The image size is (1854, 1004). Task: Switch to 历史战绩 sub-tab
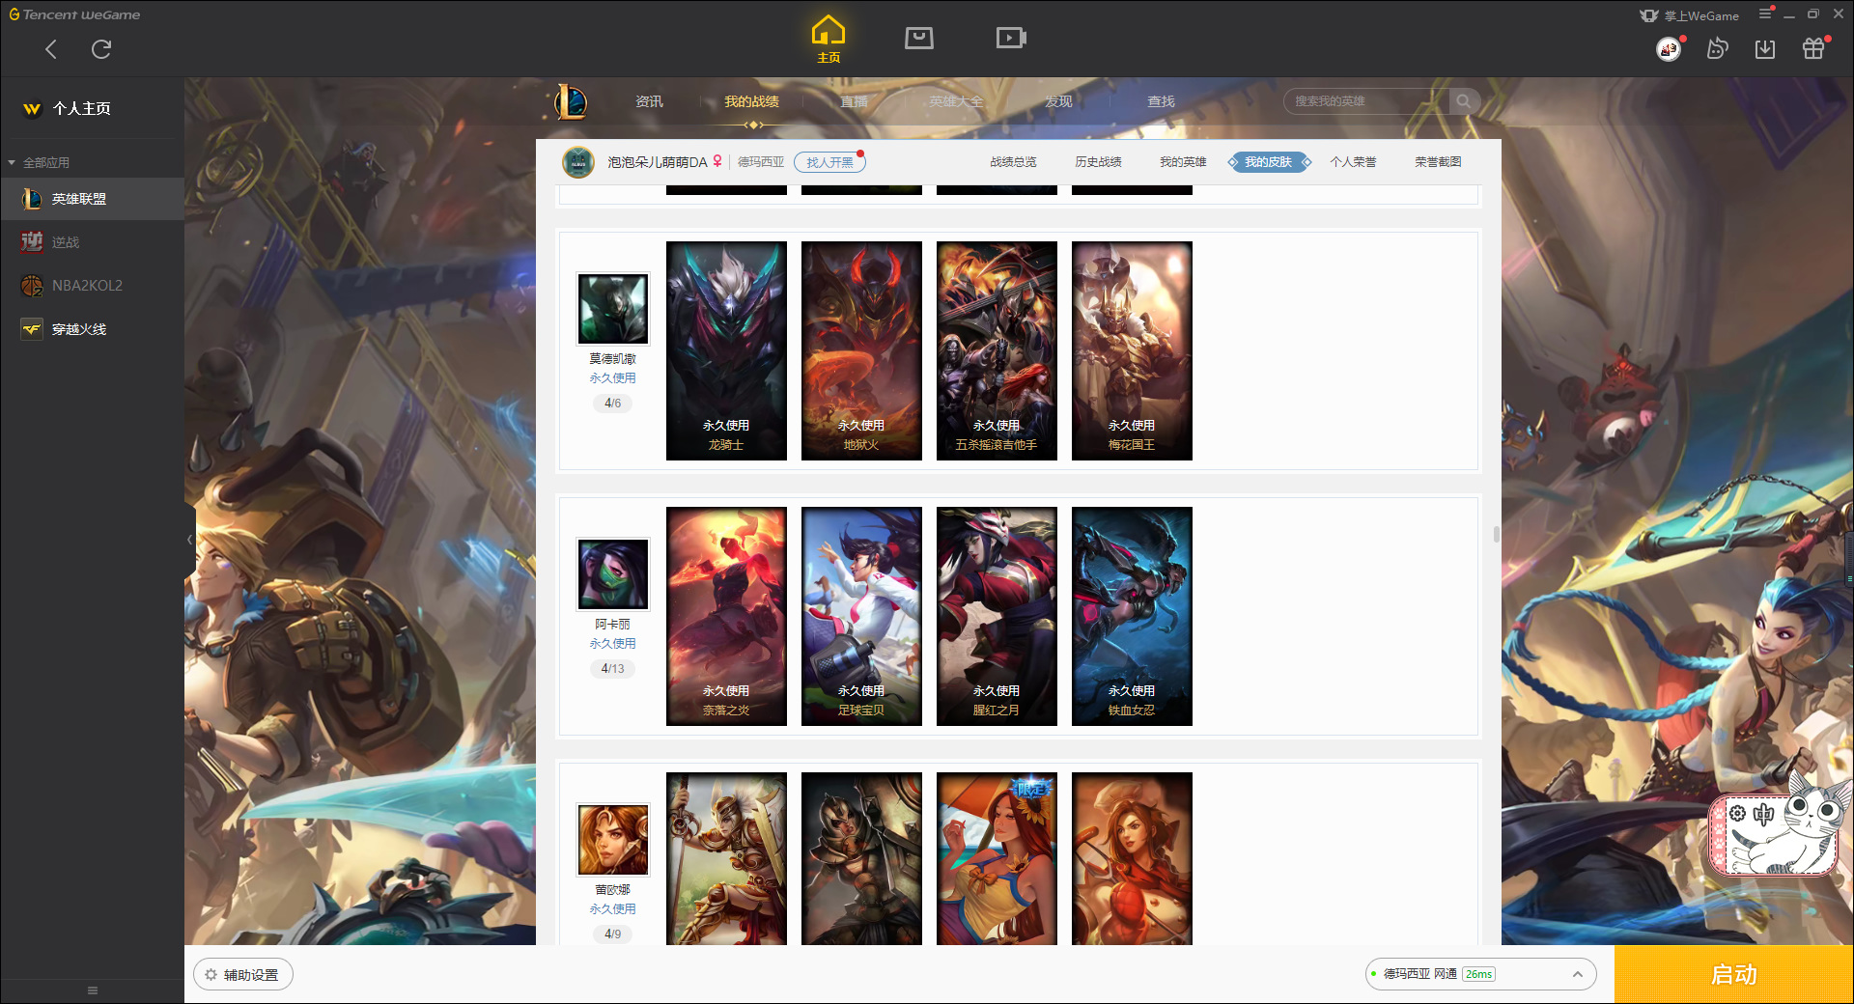(x=1098, y=162)
